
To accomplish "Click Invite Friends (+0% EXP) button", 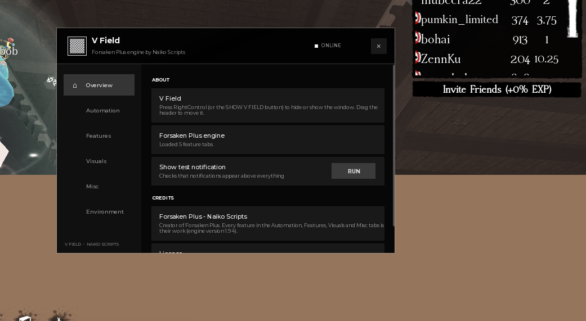I will click(496, 89).
